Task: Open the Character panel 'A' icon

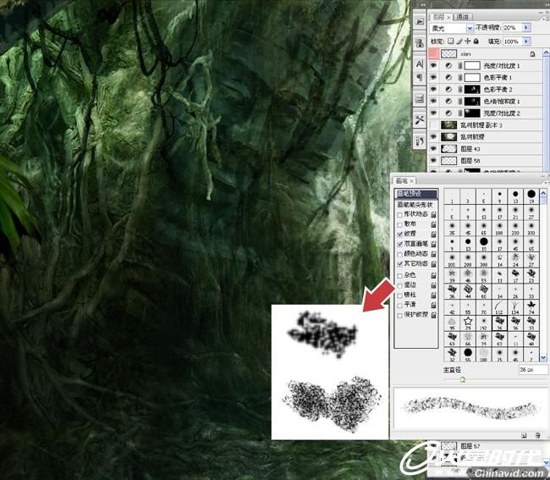Action: click(x=419, y=64)
